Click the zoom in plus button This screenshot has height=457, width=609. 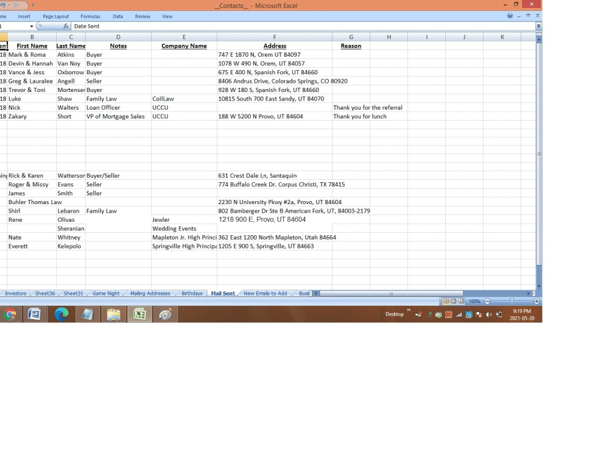(537, 301)
